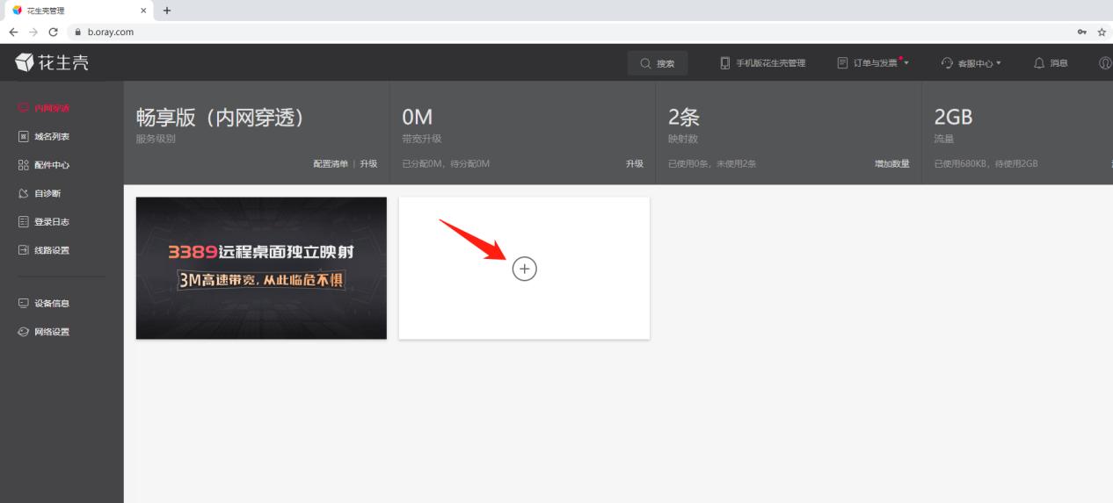
Task: Click the 流量 label
Action: coord(943,139)
